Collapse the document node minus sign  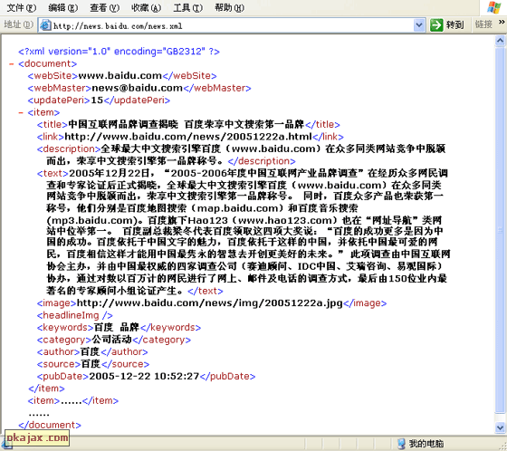click(12, 64)
